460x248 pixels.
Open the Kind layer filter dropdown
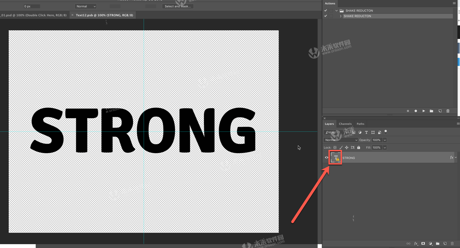pos(336,132)
